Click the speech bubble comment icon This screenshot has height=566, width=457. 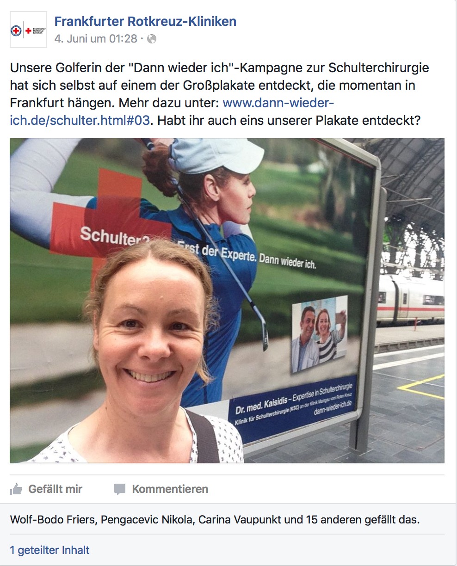120,489
